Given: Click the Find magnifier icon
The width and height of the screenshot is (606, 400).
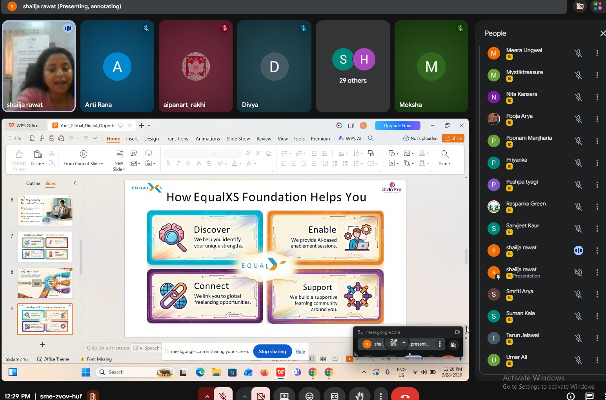Looking at the screenshot, I should pos(445,154).
